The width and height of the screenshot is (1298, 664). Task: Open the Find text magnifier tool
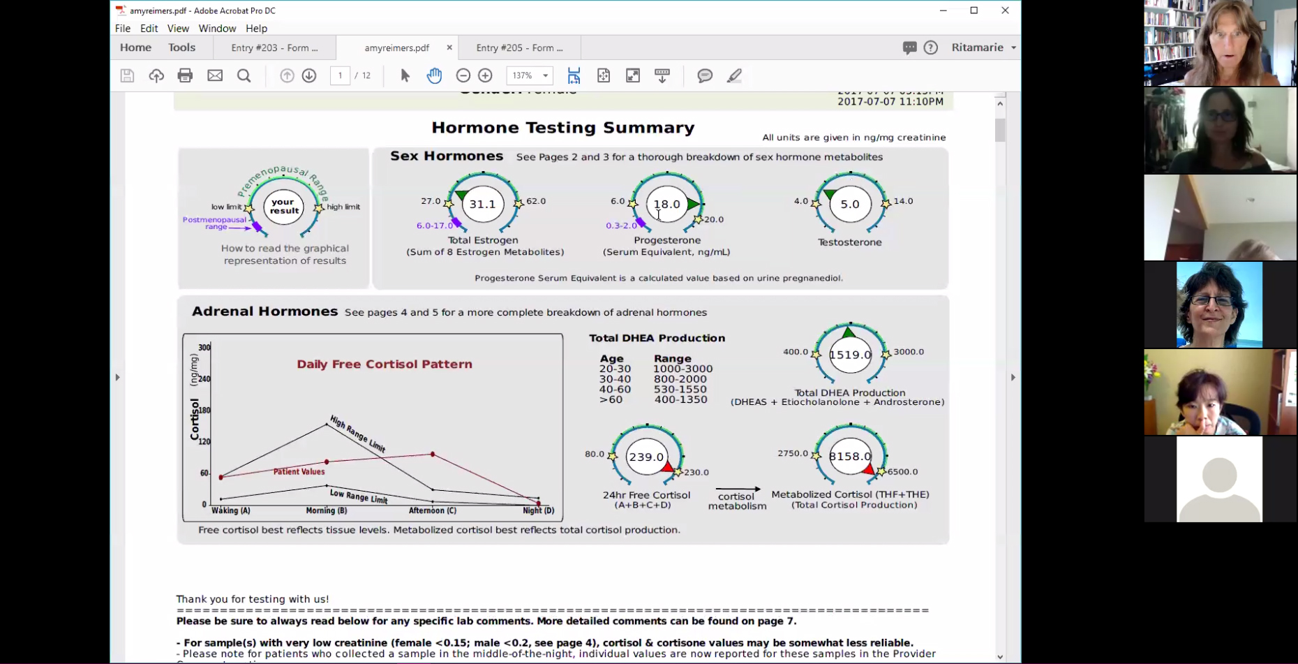coord(244,75)
